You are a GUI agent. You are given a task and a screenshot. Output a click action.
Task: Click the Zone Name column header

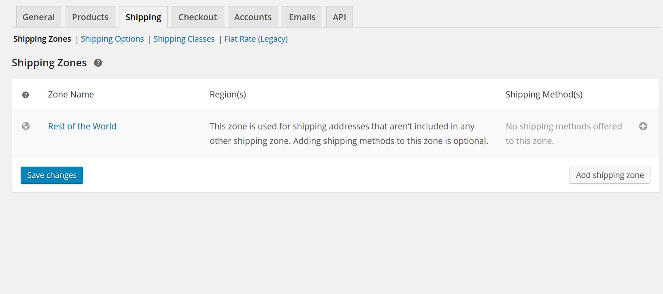pos(71,94)
